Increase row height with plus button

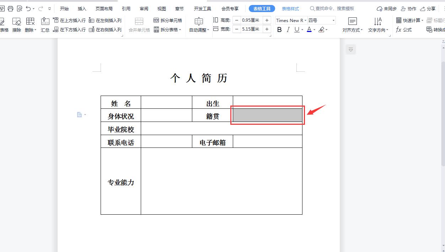tap(267, 20)
